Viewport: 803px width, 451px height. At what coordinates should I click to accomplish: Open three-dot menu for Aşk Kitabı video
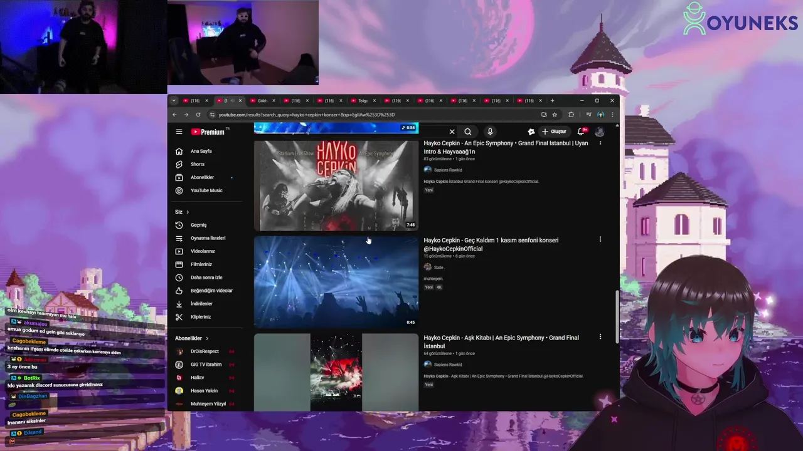pos(600,337)
